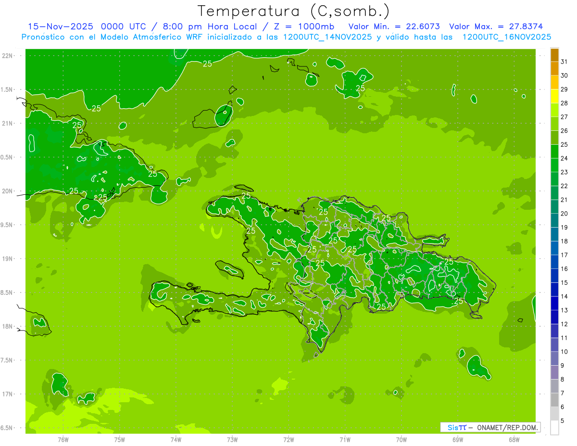Click the "74W" longitude axis label
The width and height of the screenshot is (577, 446).
[x=176, y=440]
